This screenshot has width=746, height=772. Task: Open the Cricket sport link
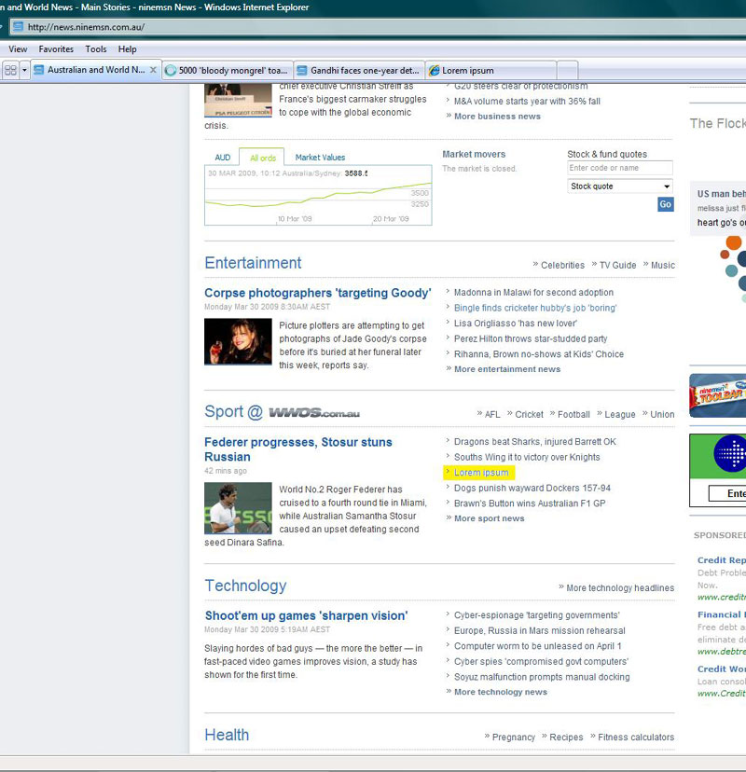point(529,415)
